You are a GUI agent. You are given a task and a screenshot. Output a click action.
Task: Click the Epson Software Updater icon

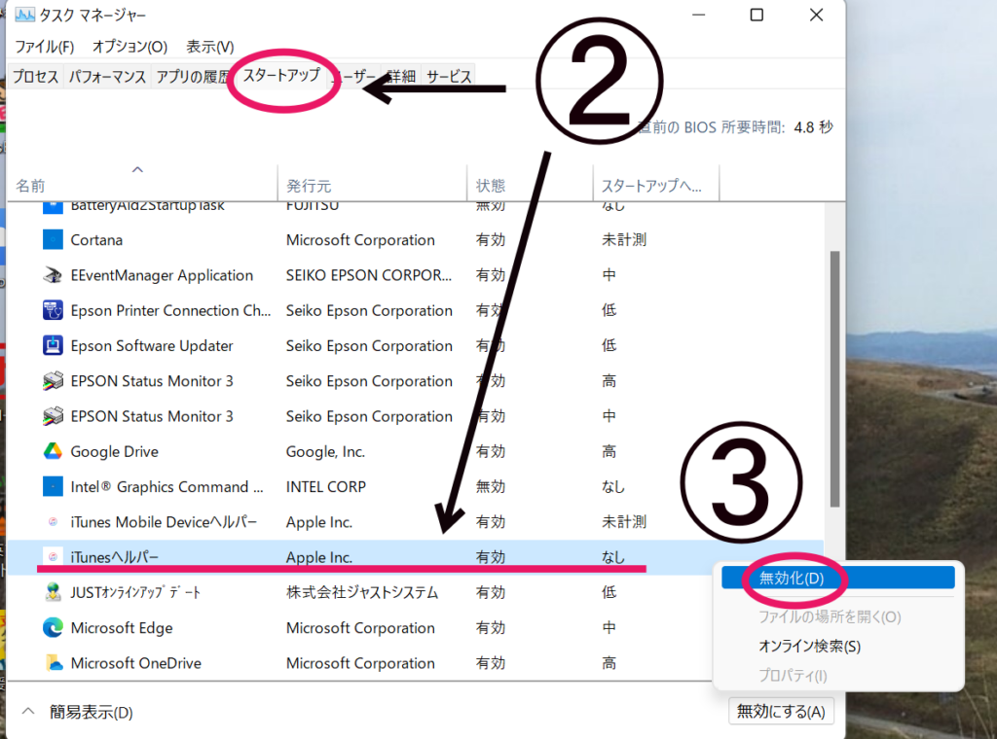[53, 345]
